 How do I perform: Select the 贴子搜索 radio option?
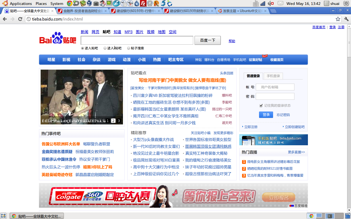[129, 48]
